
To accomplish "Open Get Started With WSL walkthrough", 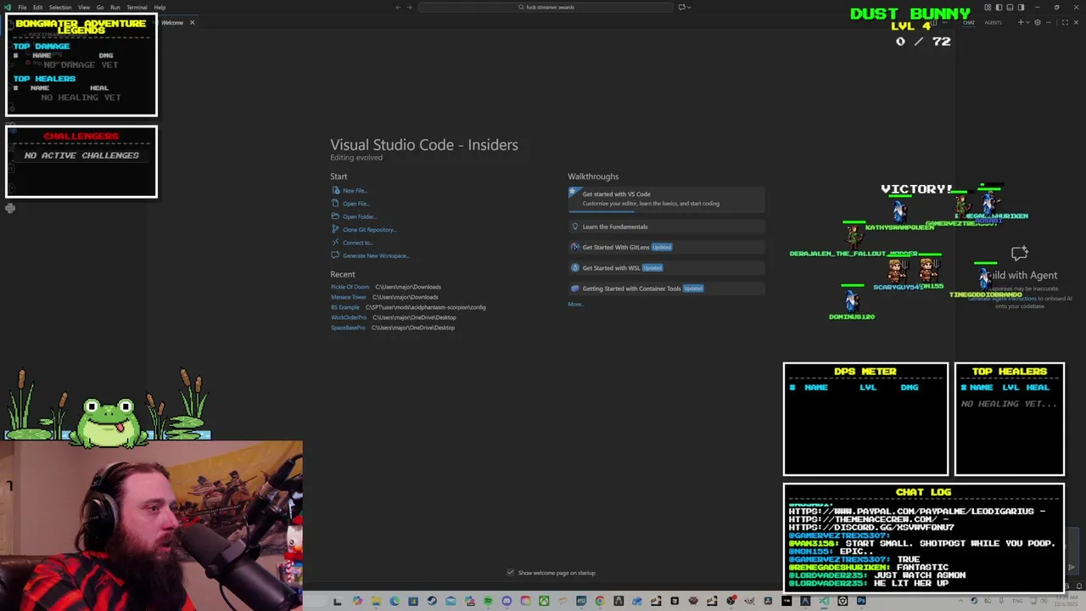I will tap(667, 268).
